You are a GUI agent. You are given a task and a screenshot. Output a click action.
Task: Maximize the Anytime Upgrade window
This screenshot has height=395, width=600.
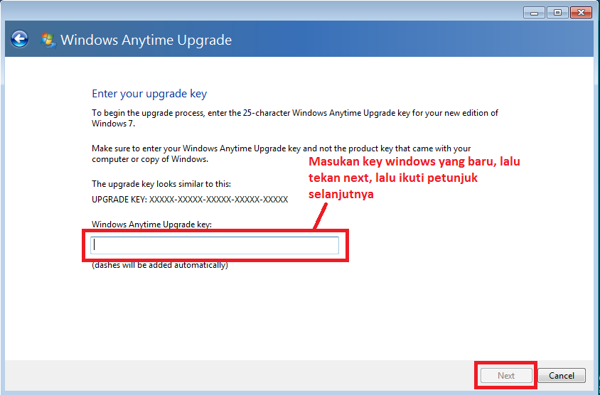coord(557,13)
